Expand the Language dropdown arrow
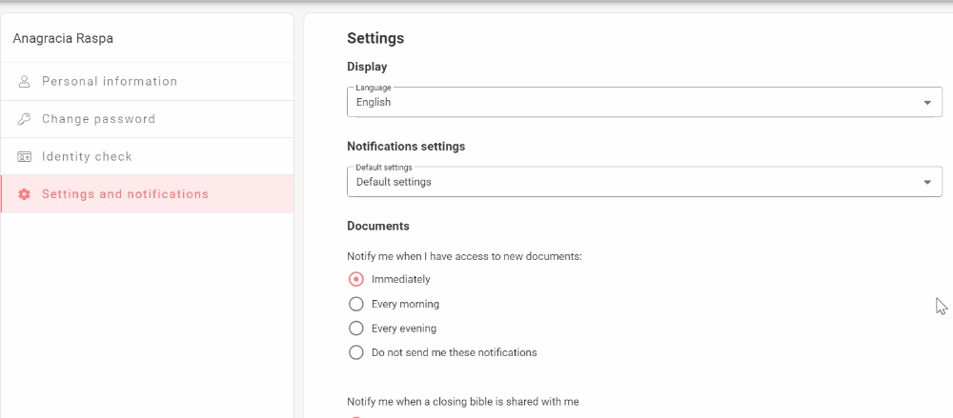 pyautogui.click(x=927, y=103)
